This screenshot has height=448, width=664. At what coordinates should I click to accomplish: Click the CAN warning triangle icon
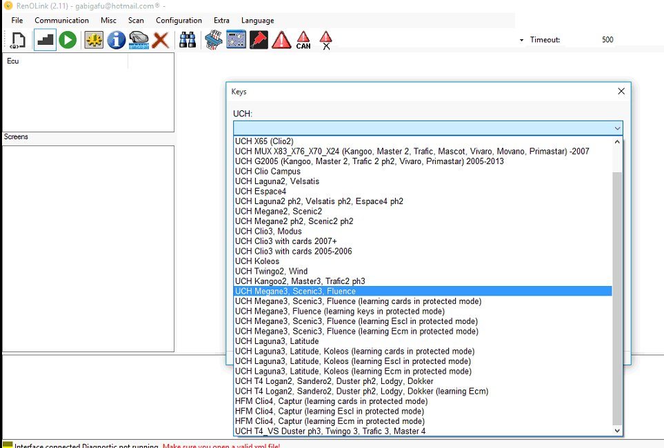pyautogui.click(x=303, y=40)
